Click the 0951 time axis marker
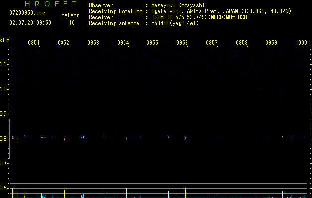This screenshot has width=312, height=198. click(x=34, y=43)
